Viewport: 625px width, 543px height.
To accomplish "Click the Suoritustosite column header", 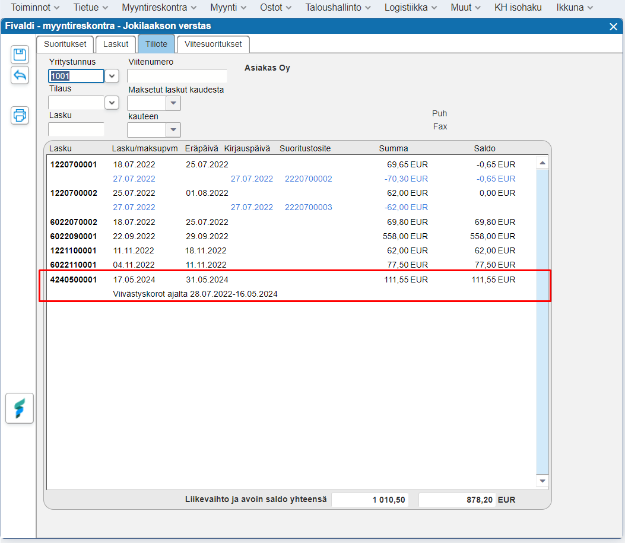I will coord(305,148).
